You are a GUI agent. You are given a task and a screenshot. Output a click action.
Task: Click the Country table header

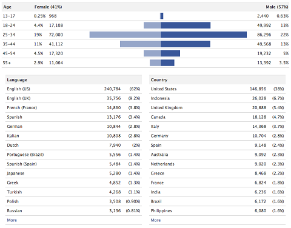coord(217,79)
